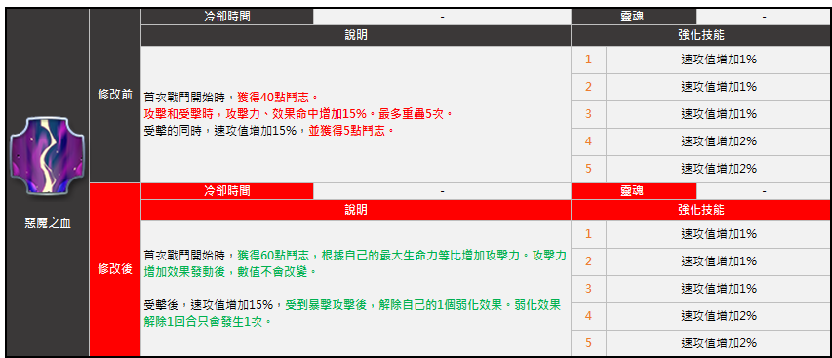The width and height of the screenshot is (832, 358).
Task: Click the red text 獲得40點鬥志
Action: (x=277, y=98)
